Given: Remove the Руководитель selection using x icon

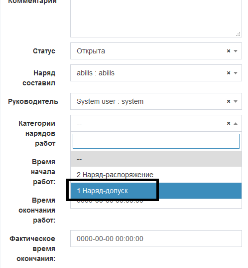Looking at the screenshot, I should [229, 101].
